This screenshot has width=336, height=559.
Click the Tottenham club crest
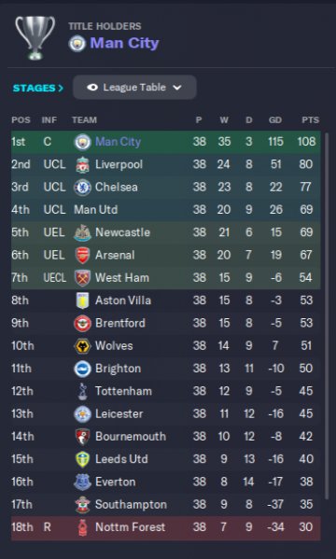(x=82, y=391)
